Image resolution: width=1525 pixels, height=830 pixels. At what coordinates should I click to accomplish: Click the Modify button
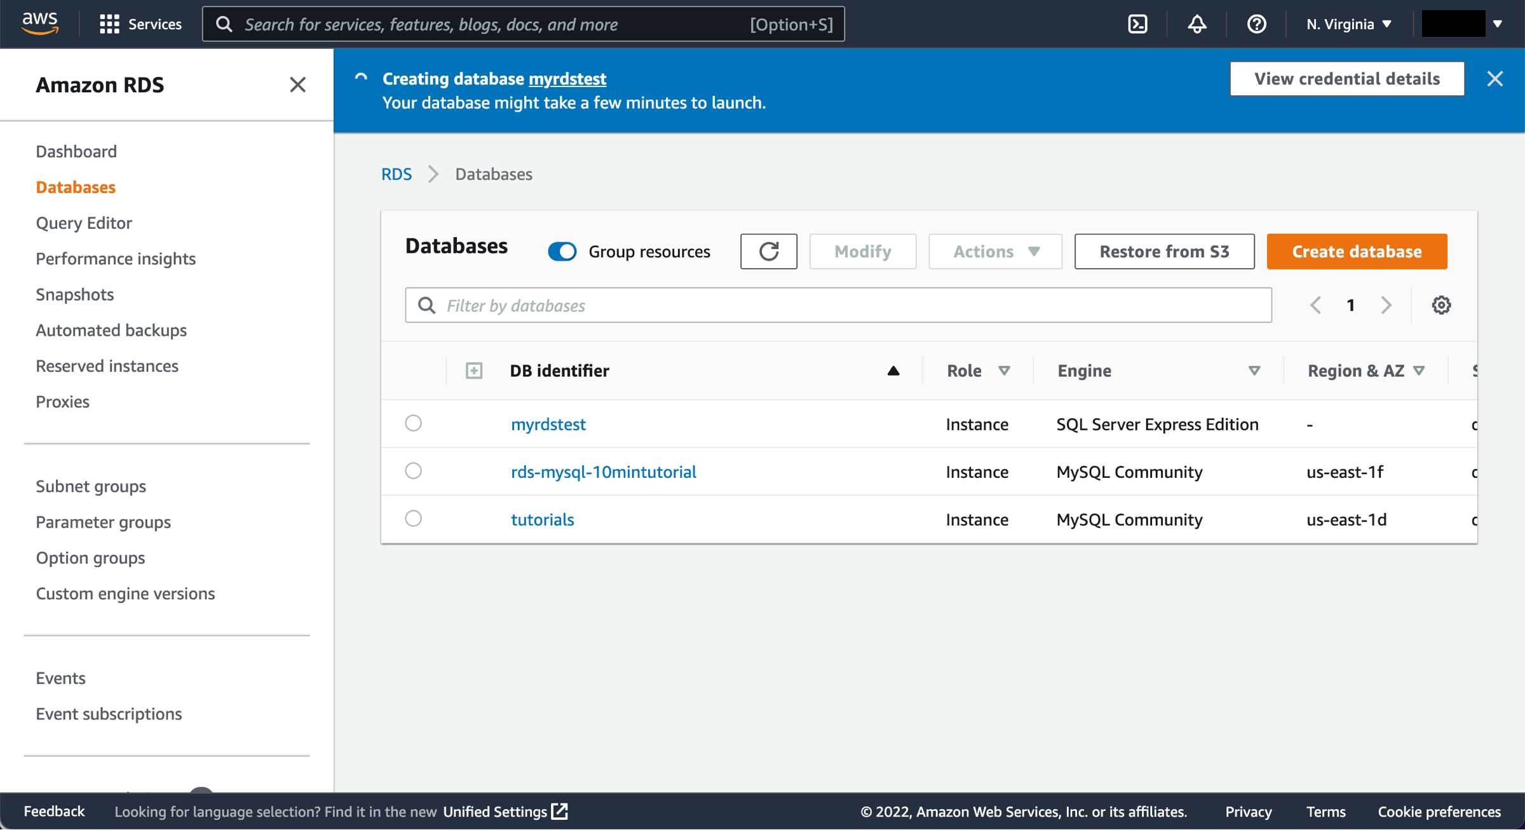click(862, 252)
